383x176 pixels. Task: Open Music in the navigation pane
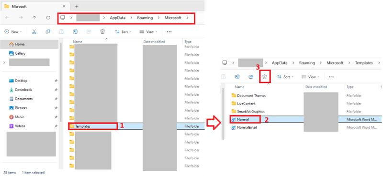pyautogui.click(x=17, y=117)
